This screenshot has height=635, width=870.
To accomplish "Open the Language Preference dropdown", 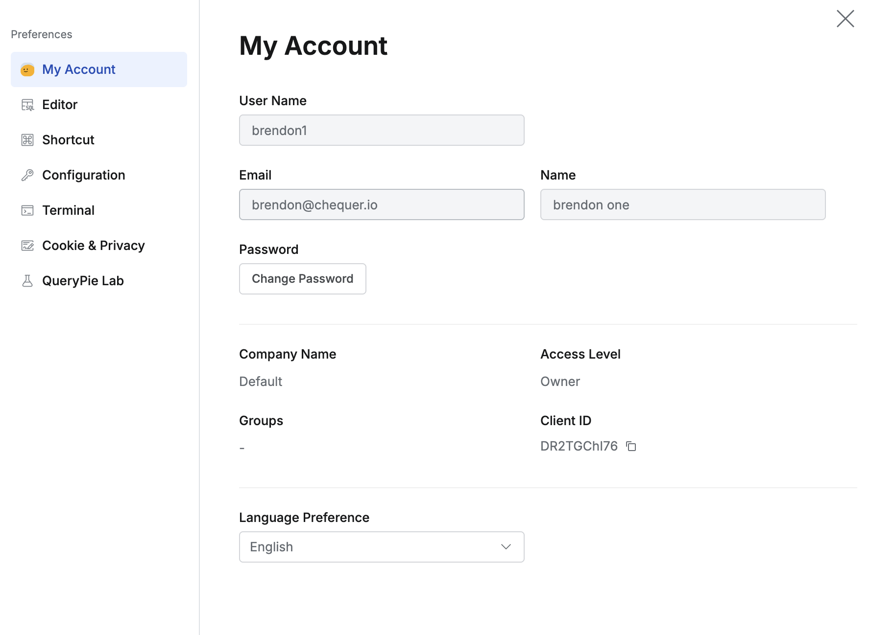I will [x=381, y=546].
